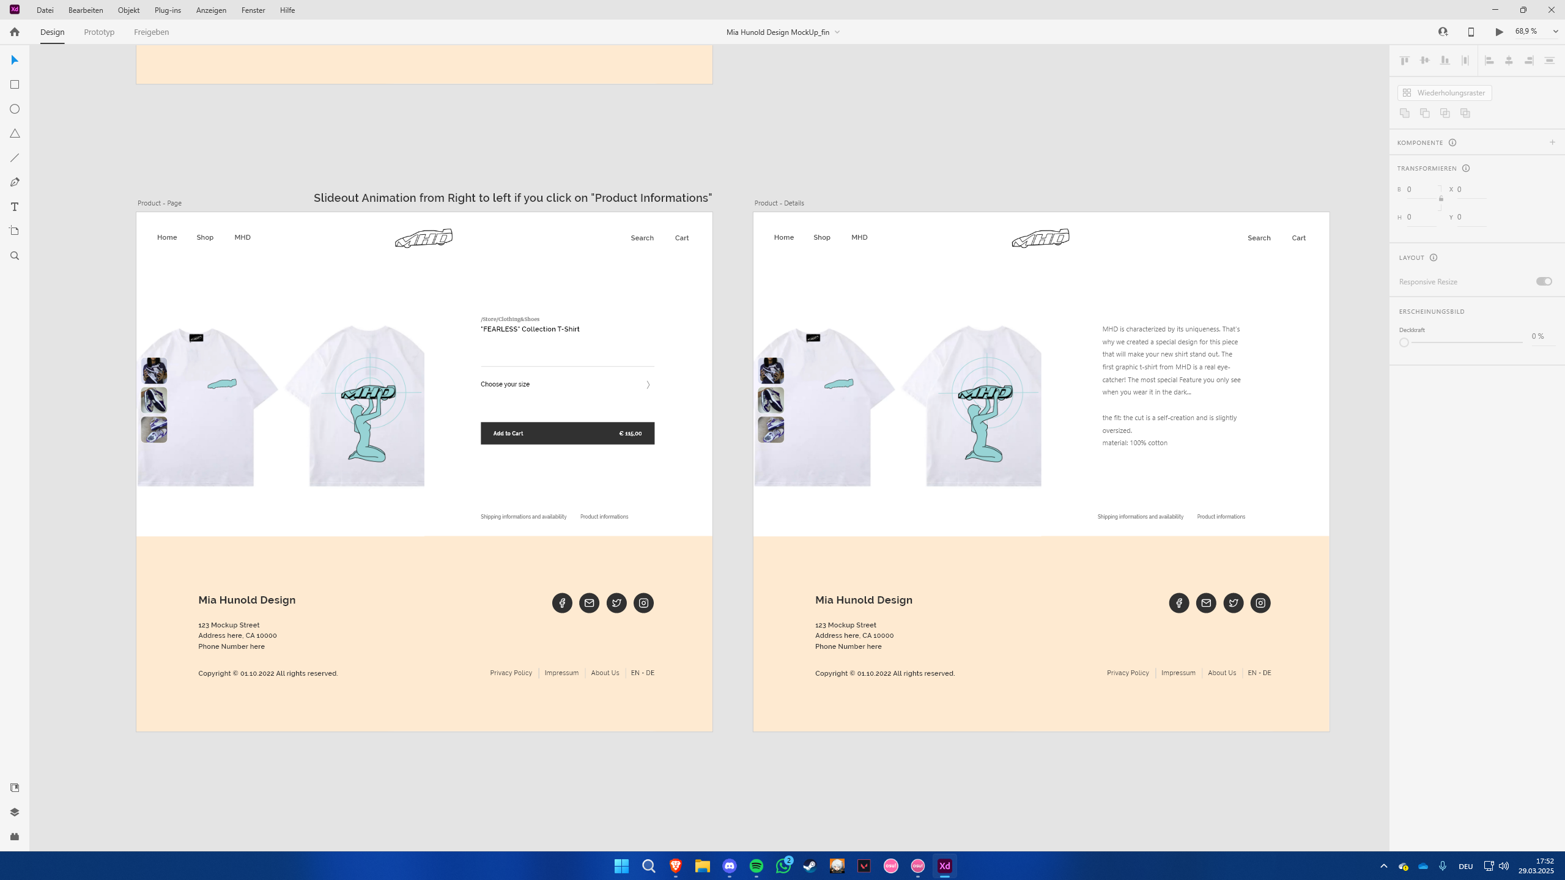This screenshot has height=880, width=1565.
Task: Toggle the width-height aspect ratio lock
Action: 1441,199
